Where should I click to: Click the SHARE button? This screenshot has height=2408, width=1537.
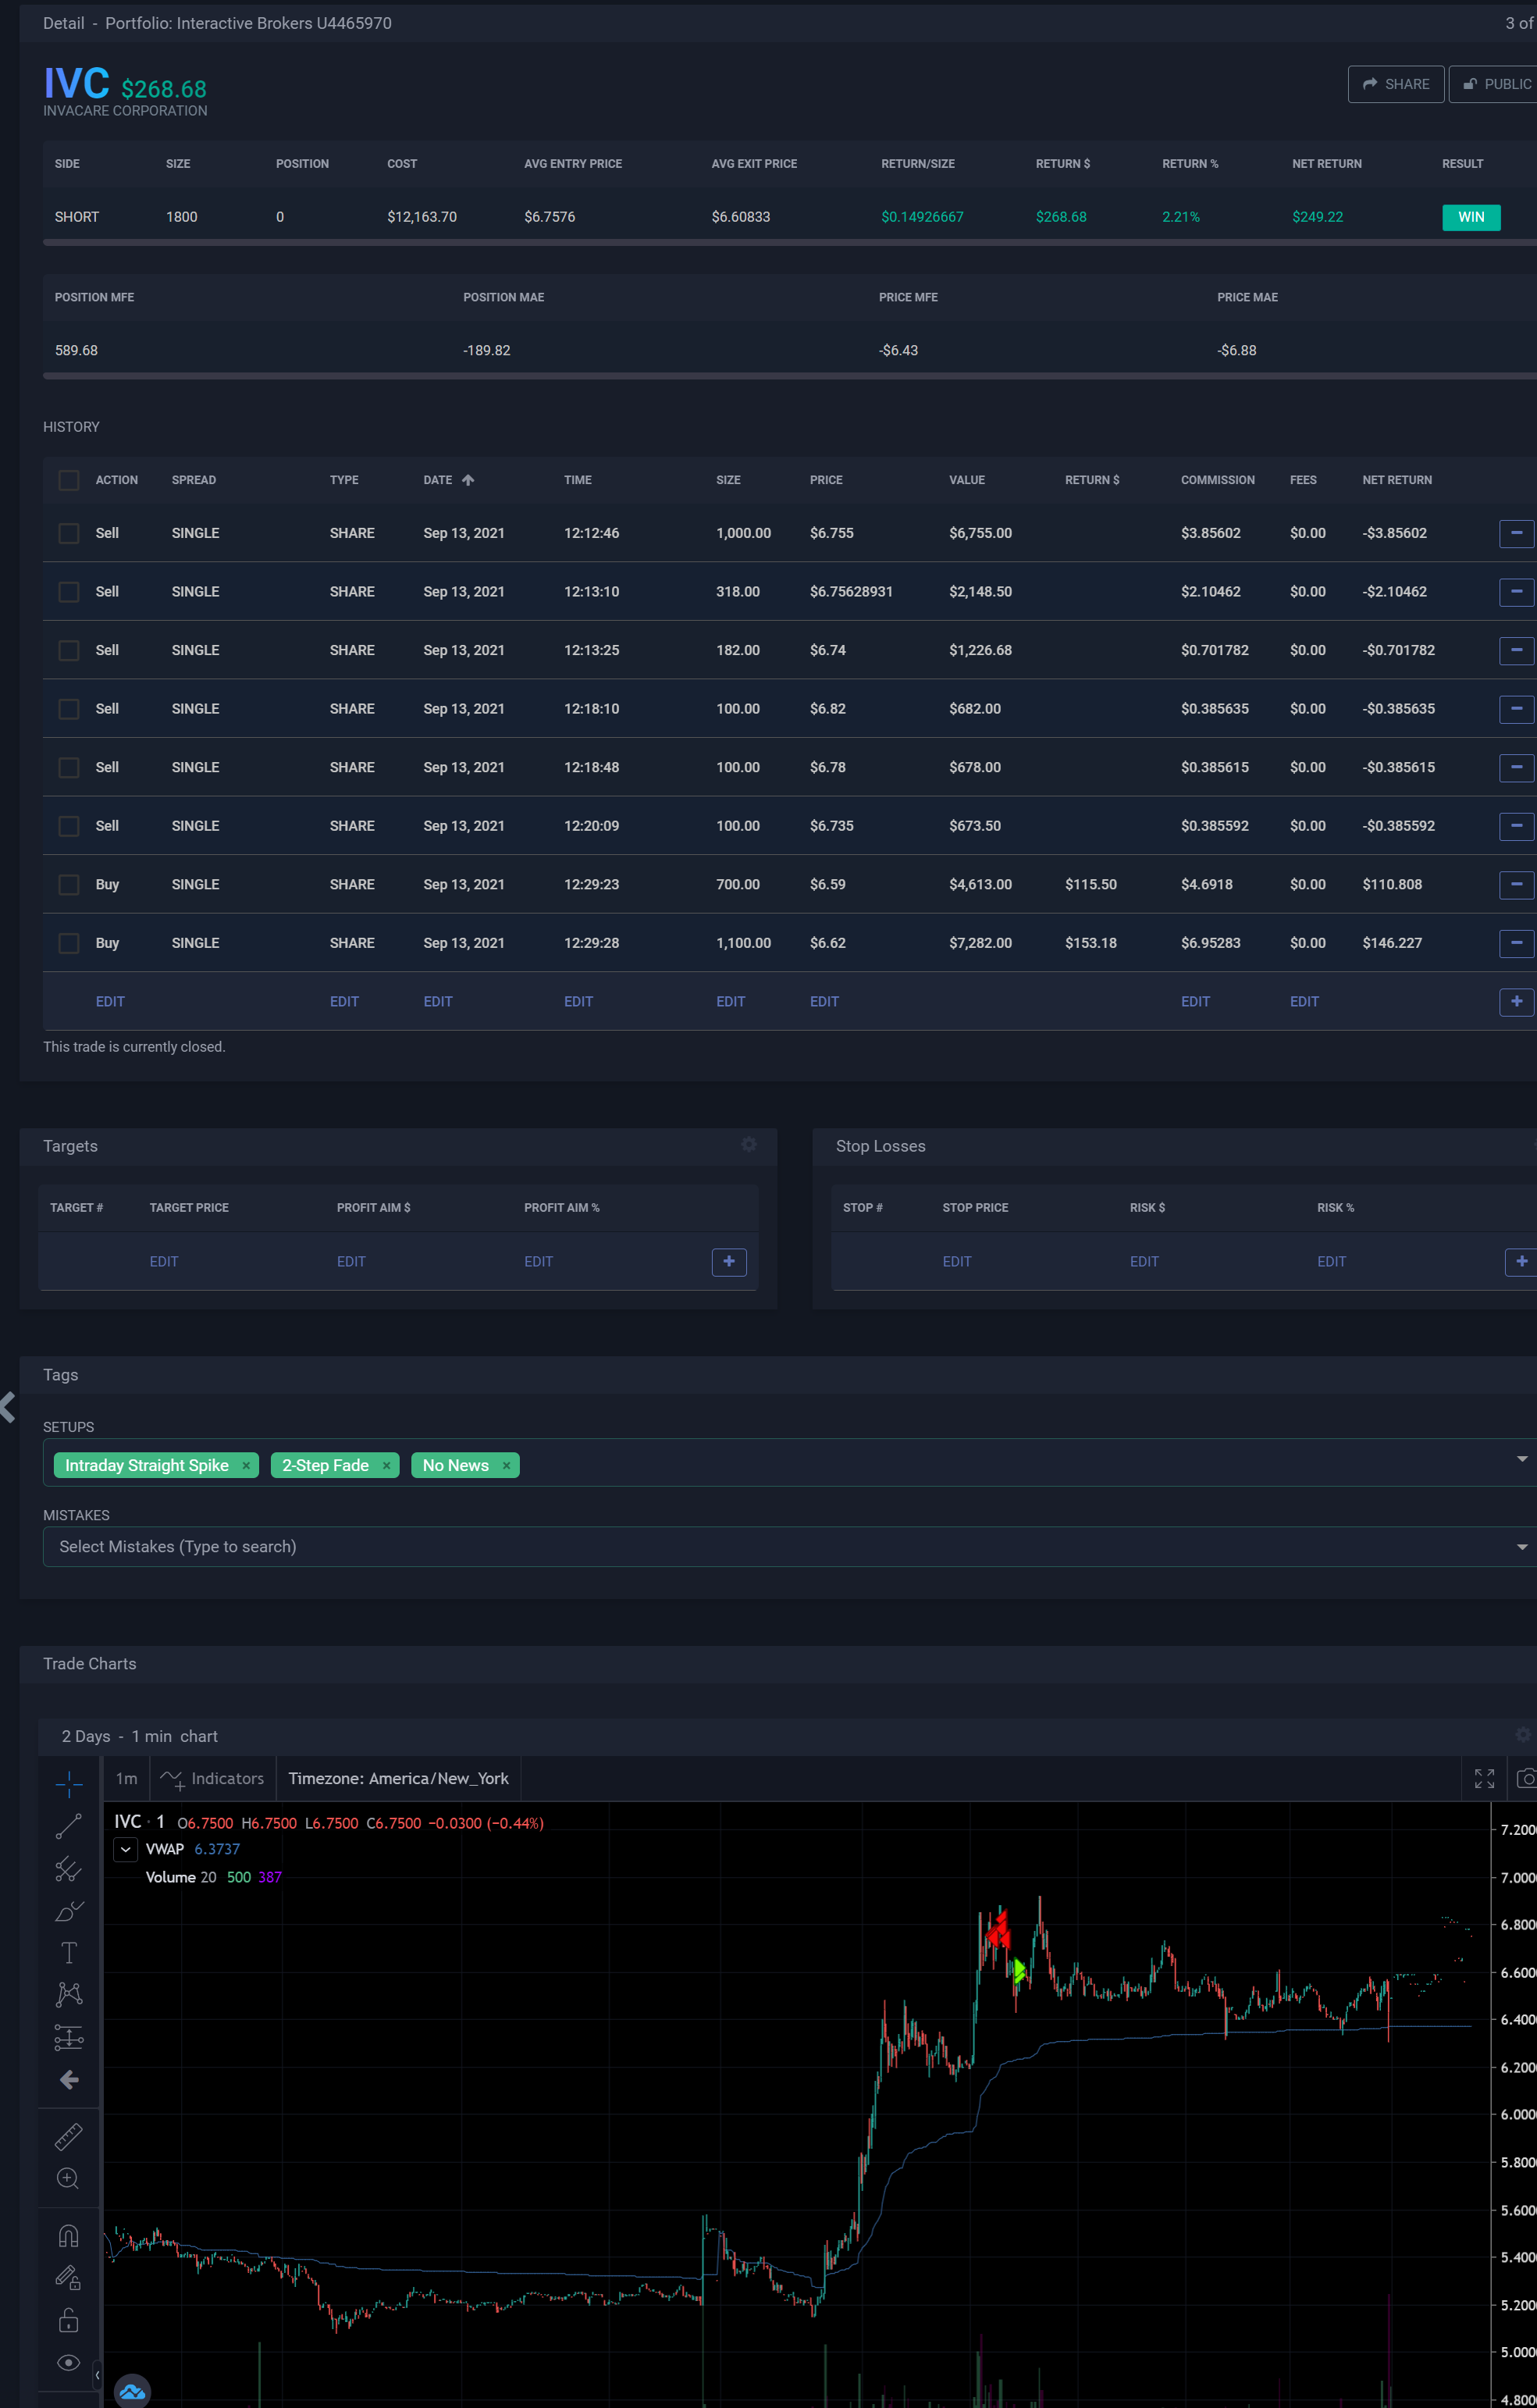pyautogui.click(x=1395, y=84)
